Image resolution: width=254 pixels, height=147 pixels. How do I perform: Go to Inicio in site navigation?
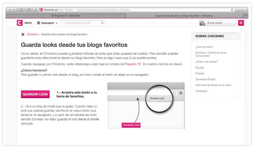coord(28,23)
